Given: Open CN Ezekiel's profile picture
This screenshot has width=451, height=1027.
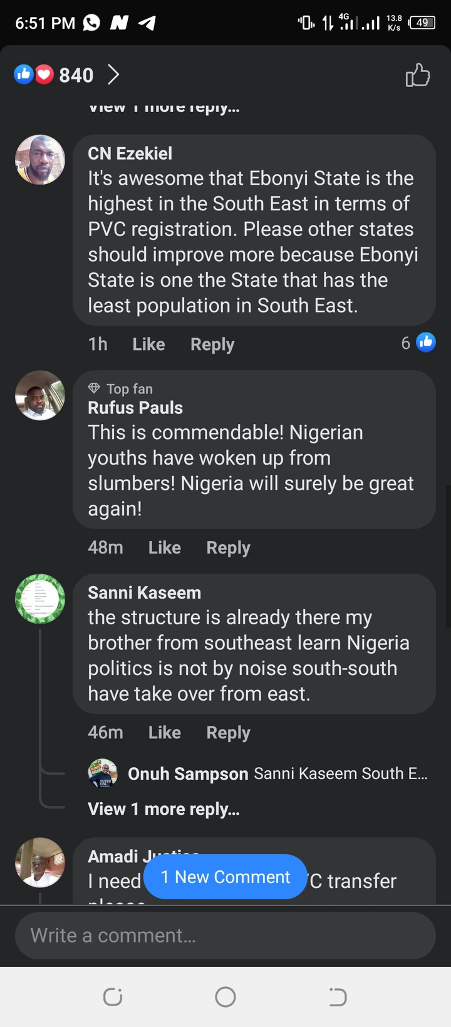Looking at the screenshot, I should click(40, 160).
